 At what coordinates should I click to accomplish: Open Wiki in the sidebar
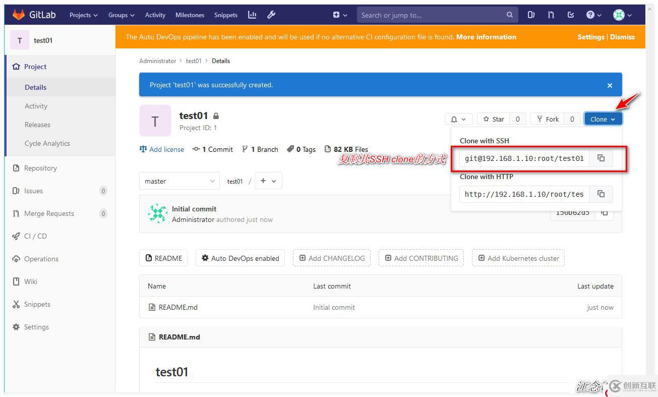(59, 281)
